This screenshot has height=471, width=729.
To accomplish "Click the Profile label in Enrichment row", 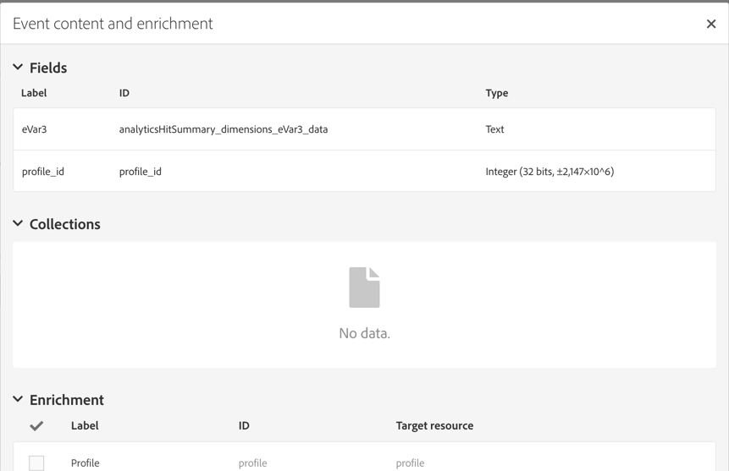I will [x=86, y=463].
